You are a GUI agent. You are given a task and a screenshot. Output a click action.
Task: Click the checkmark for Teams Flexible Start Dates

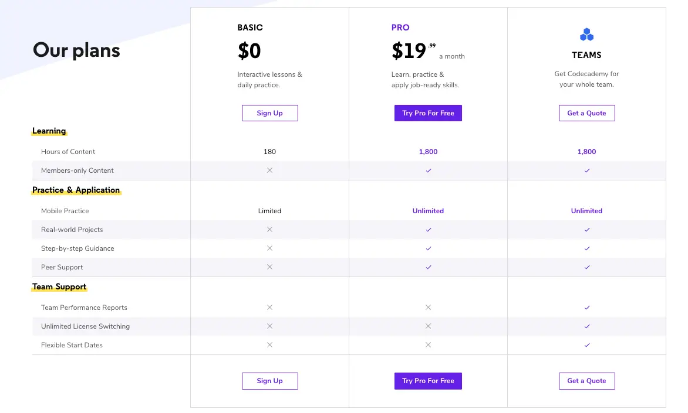coord(586,345)
